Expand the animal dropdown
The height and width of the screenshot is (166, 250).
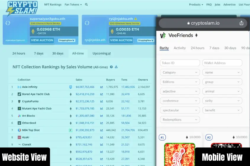click(x=222, y=91)
